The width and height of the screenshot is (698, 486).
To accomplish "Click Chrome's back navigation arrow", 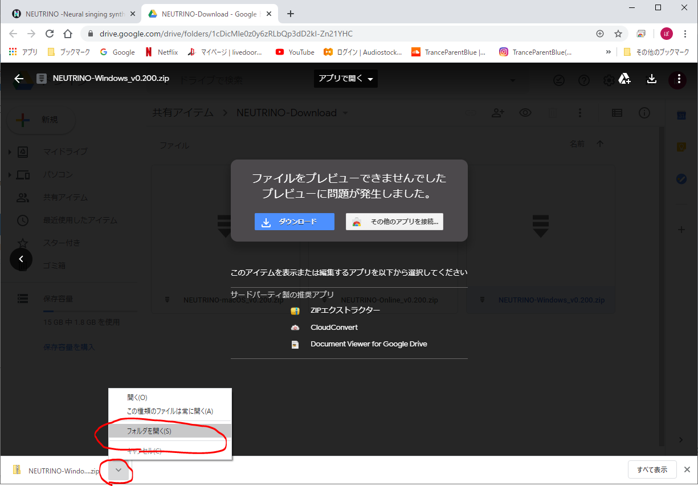I will click(x=14, y=34).
